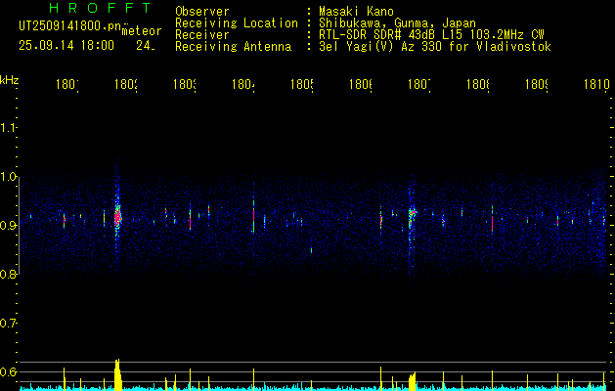Click the 1810 time axis label
The width and height of the screenshot is (615, 391).
pyautogui.click(x=596, y=84)
